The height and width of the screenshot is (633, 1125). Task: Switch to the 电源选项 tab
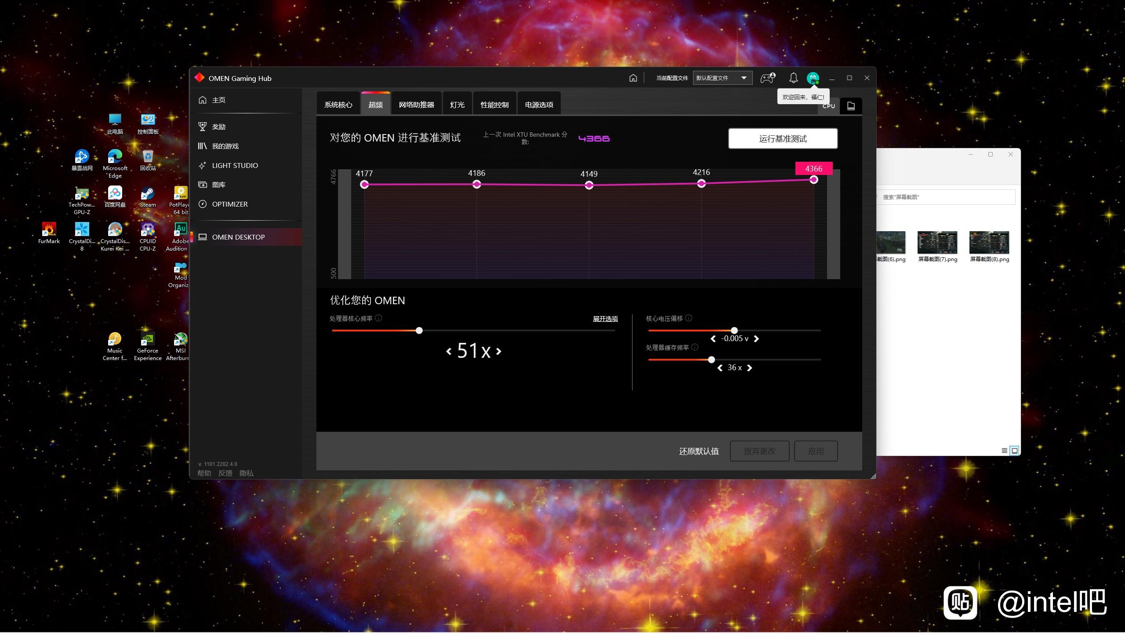tap(539, 104)
